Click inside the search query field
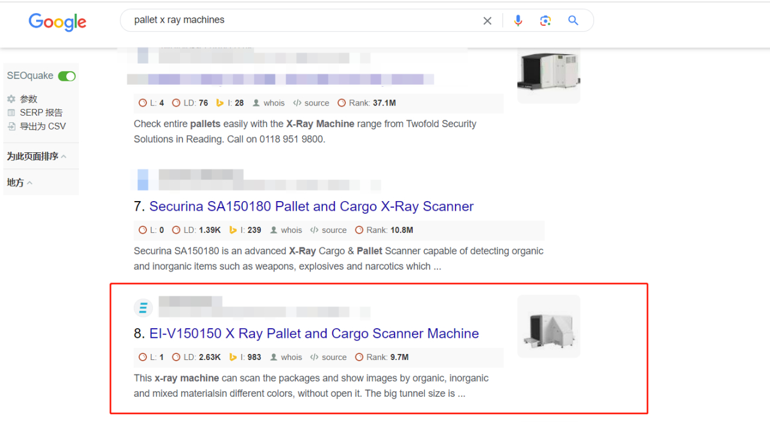This screenshot has height=422, width=770. (301, 20)
